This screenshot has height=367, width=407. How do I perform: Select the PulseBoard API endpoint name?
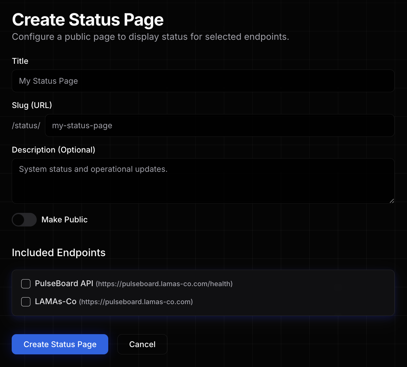coord(64,283)
